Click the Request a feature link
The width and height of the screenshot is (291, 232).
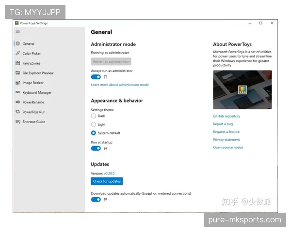226,132
